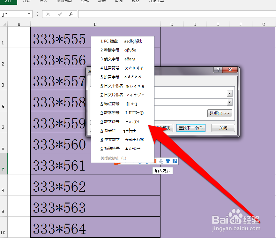
Task: Select row 9 header
Action: click(x=4, y=206)
